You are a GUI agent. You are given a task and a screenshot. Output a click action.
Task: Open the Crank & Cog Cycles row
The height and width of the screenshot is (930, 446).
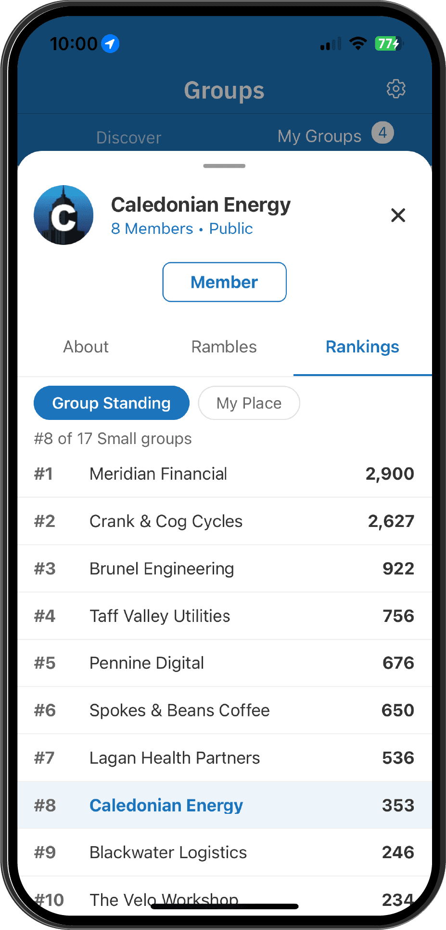225,521
